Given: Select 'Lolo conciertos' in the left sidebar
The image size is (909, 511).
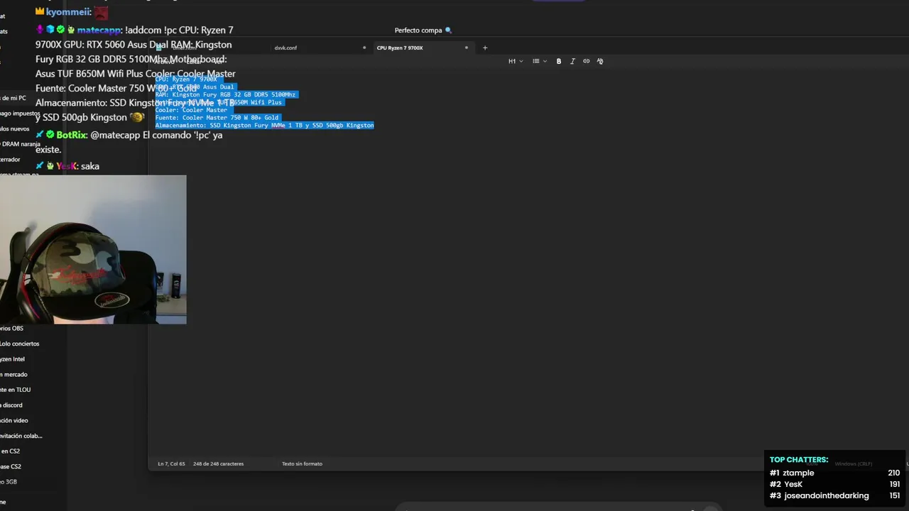Looking at the screenshot, I should (x=20, y=344).
